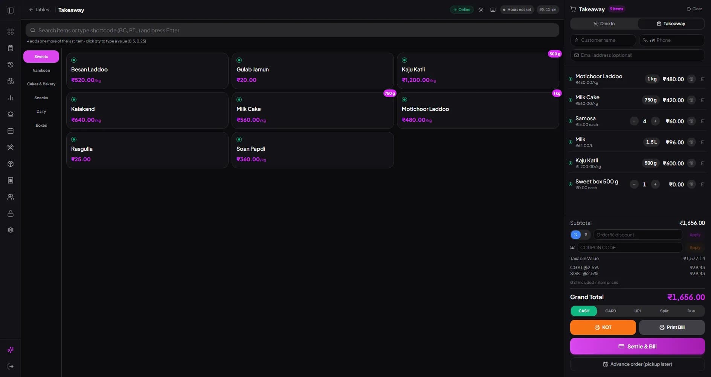Open the lock icon in sidebar

[x=11, y=213]
